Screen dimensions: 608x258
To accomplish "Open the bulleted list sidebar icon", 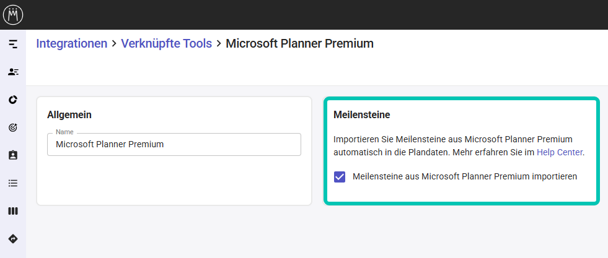I will 13,183.
